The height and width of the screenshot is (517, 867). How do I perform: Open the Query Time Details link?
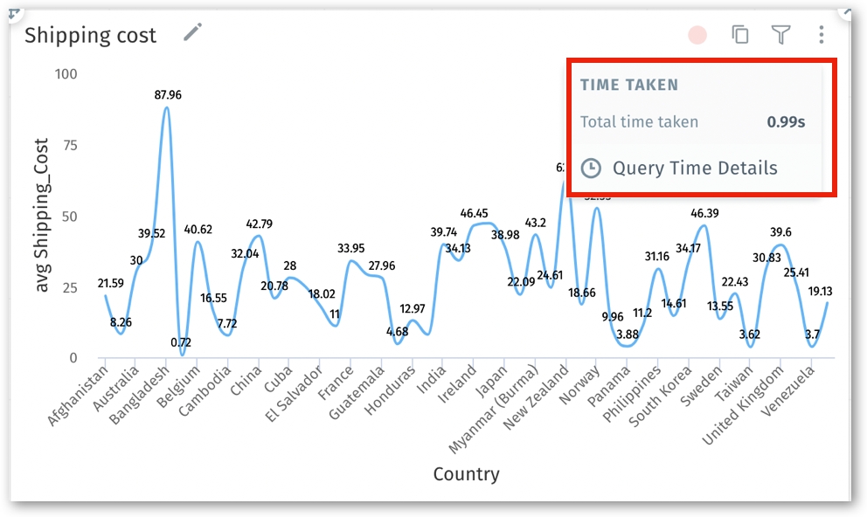click(x=695, y=168)
